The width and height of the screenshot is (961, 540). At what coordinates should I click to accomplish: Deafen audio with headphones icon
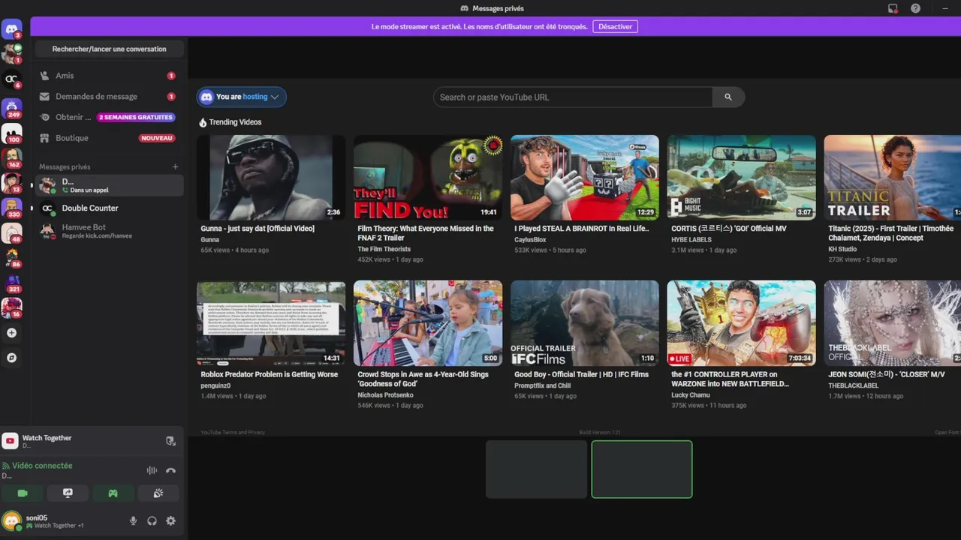point(152,520)
